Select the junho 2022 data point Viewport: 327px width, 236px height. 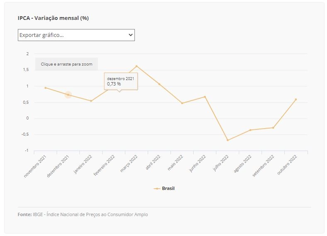point(205,97)
